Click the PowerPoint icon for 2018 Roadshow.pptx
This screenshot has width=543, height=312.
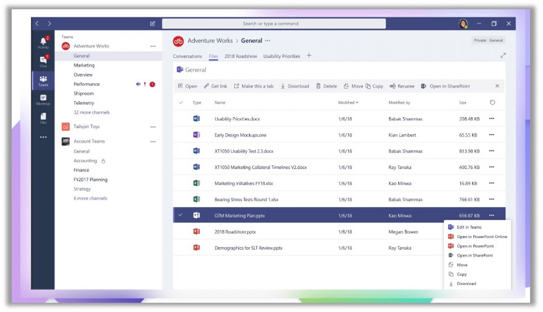pyautogui.click(x=196, y=231)
